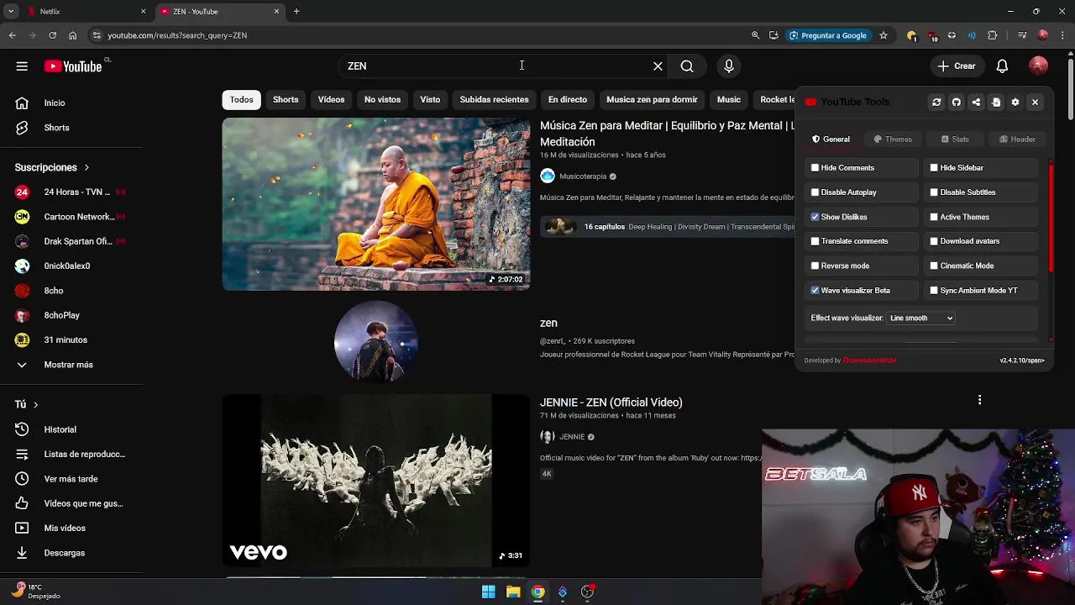Open the GitHub icon in YouTube Tools
The image size is (1075, 605).
coord(956,103)
